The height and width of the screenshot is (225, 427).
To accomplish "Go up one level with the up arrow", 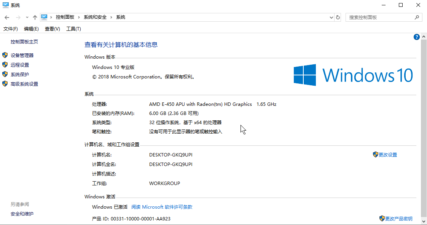I will 35,18.
